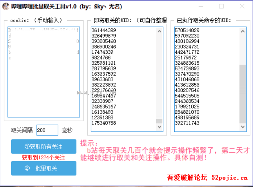The height and width of the screenshot is (187, 253).
Task: Select UID 179921025 in executed list
Action: (x=187, y=107)
